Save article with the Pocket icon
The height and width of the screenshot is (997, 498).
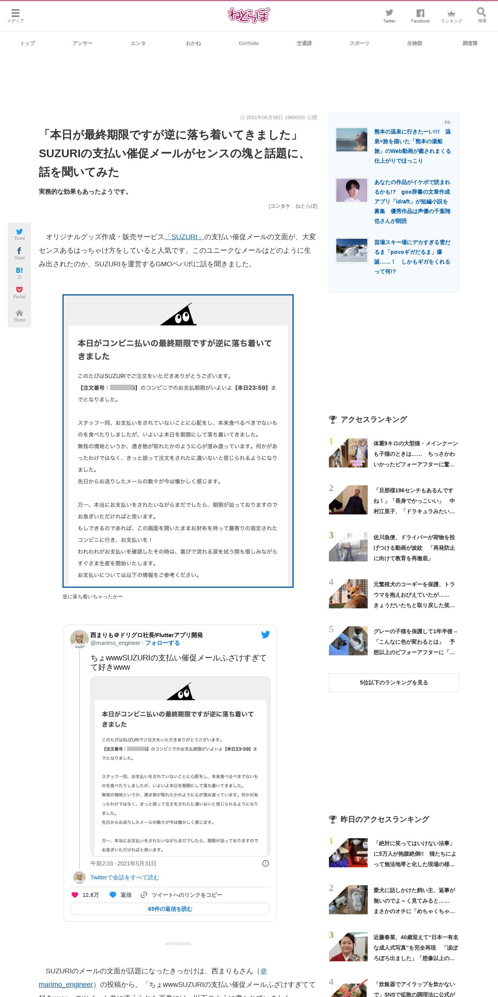pyautogui.click(x=19, y=292)
